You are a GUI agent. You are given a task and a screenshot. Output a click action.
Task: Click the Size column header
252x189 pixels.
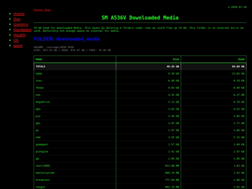176,59
